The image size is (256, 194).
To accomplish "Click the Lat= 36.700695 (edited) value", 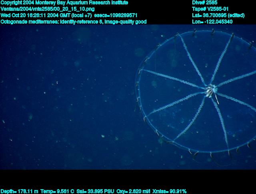I will pos(218,15).
